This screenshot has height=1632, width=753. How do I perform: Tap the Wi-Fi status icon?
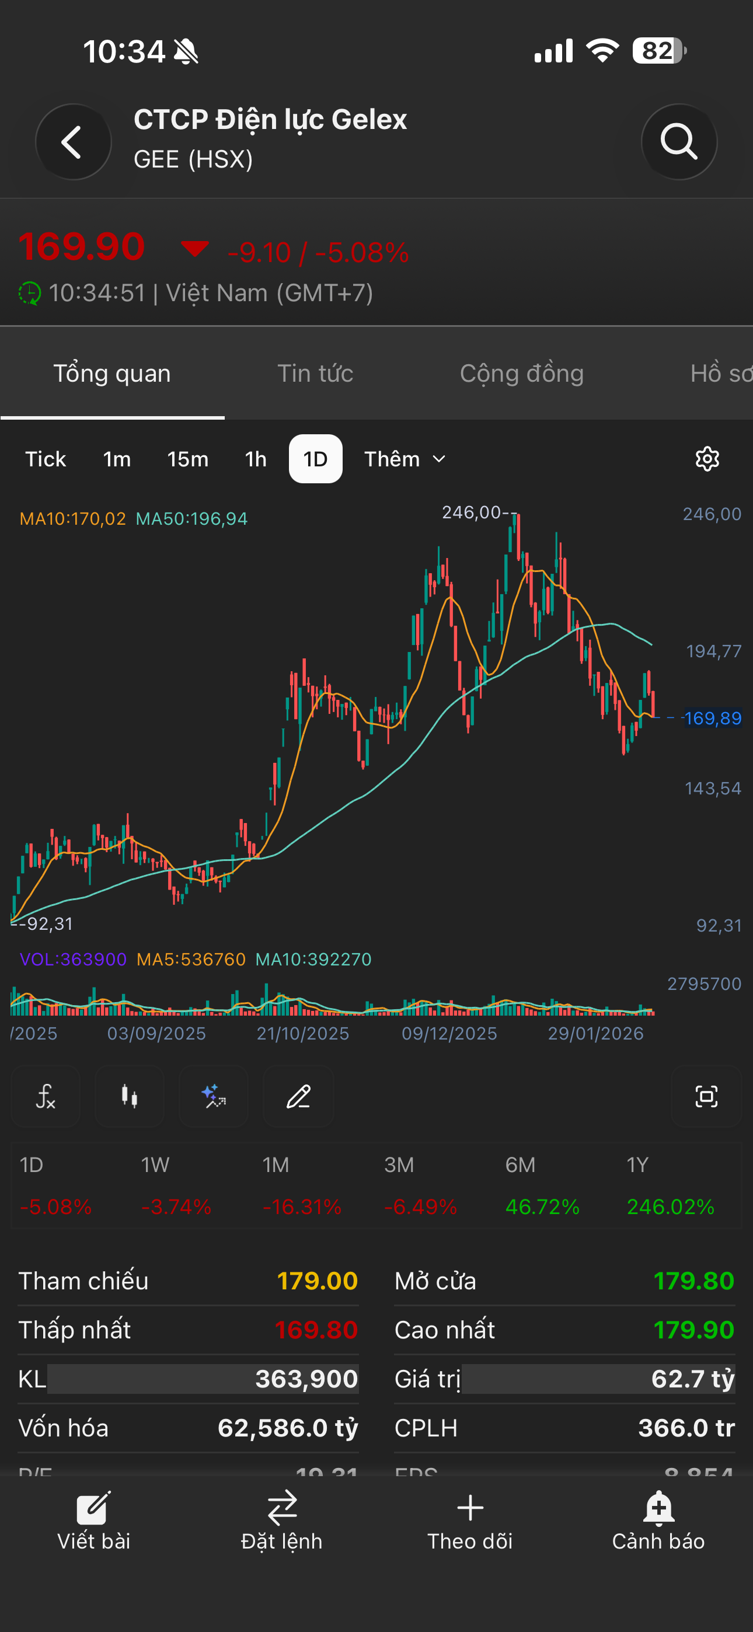(602, 50)
